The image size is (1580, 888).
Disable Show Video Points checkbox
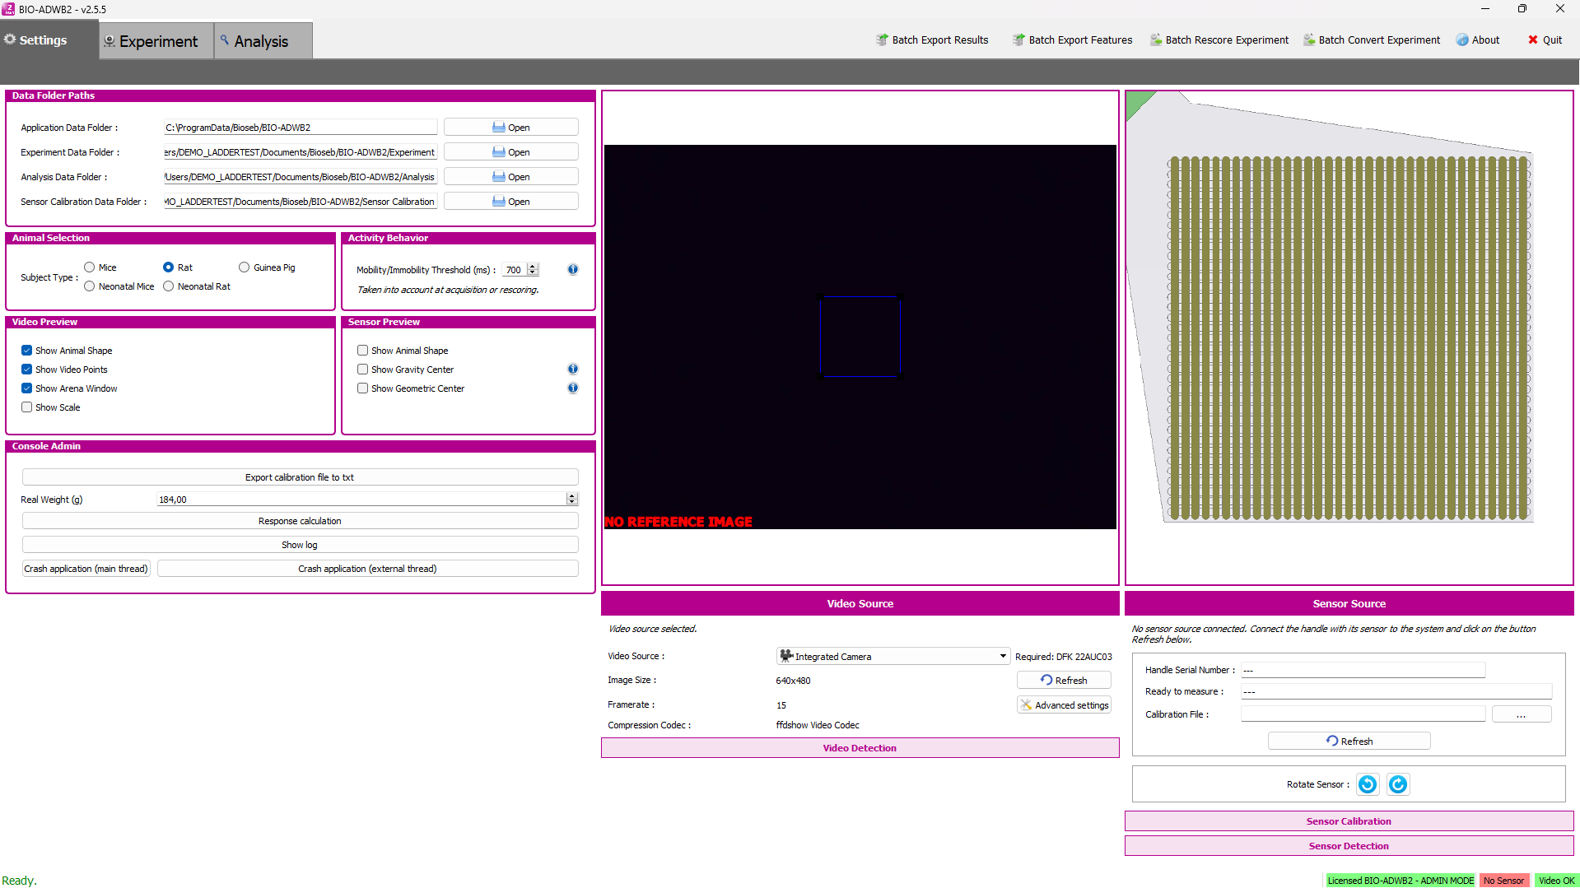(27, 370)
